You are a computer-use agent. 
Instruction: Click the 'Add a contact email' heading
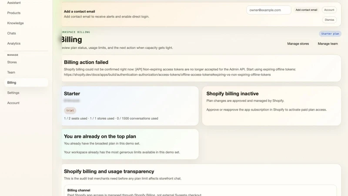pos(80,11)
